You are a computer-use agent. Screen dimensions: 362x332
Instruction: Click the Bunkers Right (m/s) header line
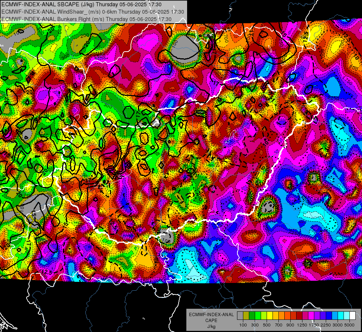[87, 19]
